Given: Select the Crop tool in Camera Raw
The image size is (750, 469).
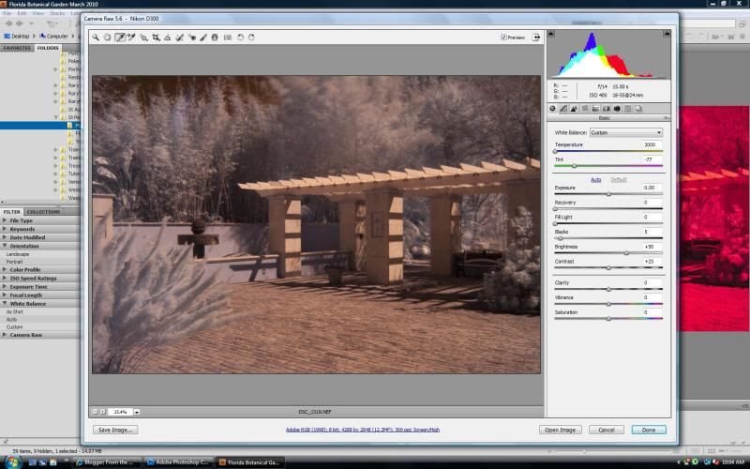Looking at the screenshot, I should (156, 37).
